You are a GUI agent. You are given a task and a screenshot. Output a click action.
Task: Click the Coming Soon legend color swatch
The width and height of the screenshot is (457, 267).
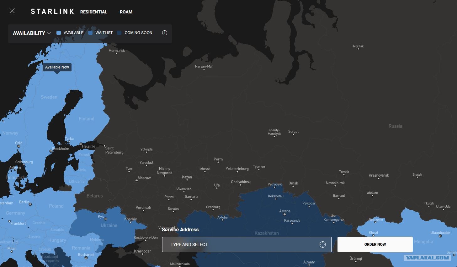(x=119, y=33)
